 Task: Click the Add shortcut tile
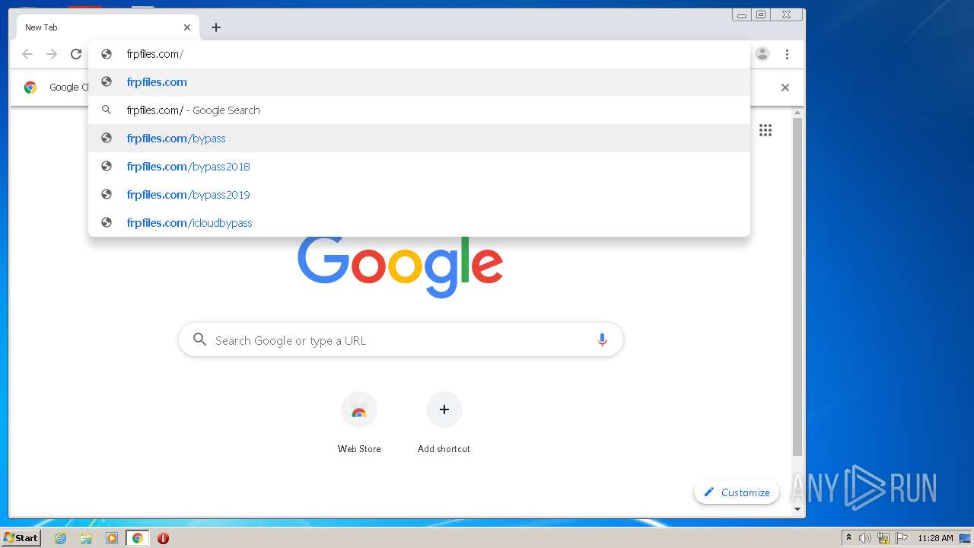pos(444,423)
